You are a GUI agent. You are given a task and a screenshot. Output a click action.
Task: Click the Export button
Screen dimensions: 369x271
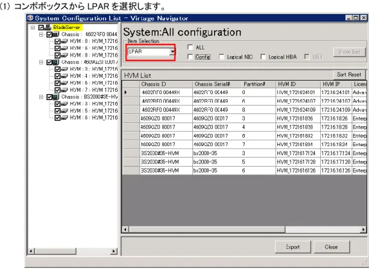pyautogui.click(x=293, y=247)
